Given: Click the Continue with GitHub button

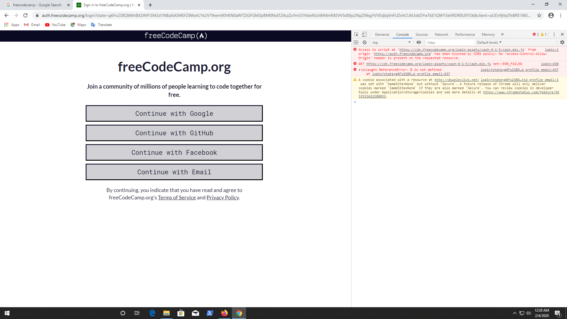Looking at the screenshot, I should click(174, 133).
